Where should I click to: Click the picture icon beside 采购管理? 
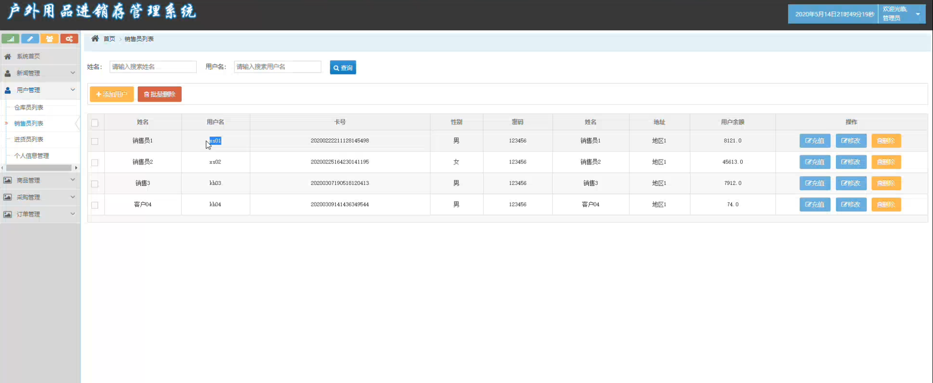pyautogui.click(x=8, y=197)
